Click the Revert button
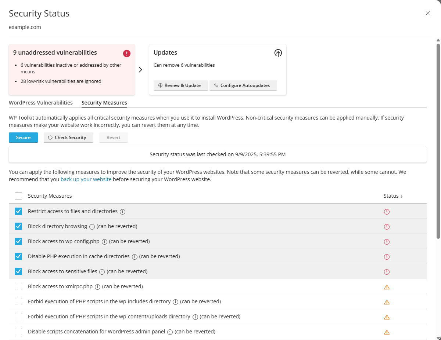441x340 pixels. 114,138
